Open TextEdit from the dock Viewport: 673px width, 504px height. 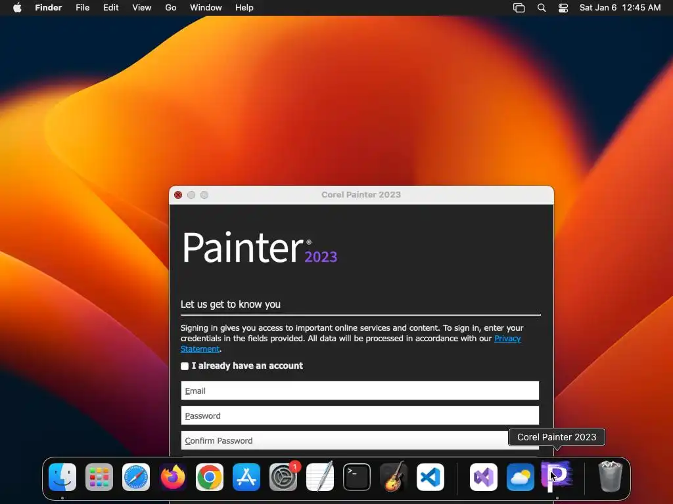[320, 477]
